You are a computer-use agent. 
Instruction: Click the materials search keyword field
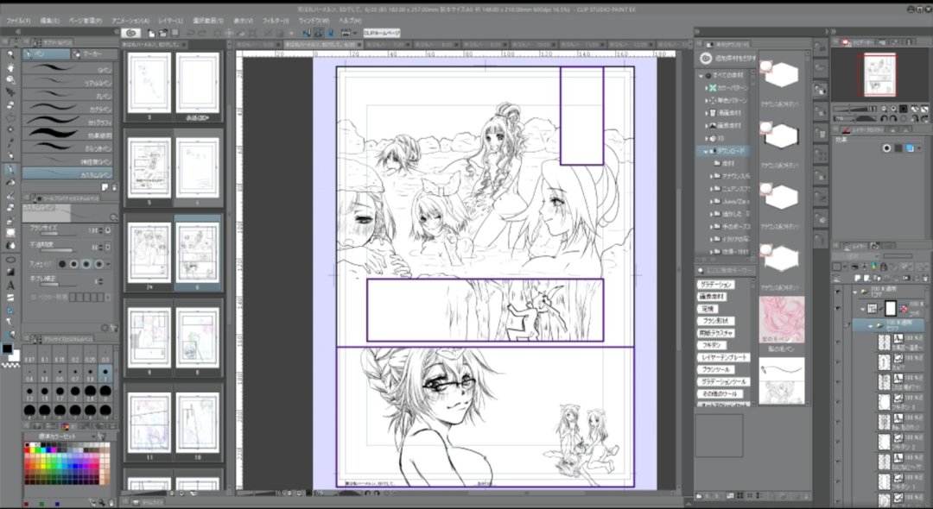pos(726,270)
